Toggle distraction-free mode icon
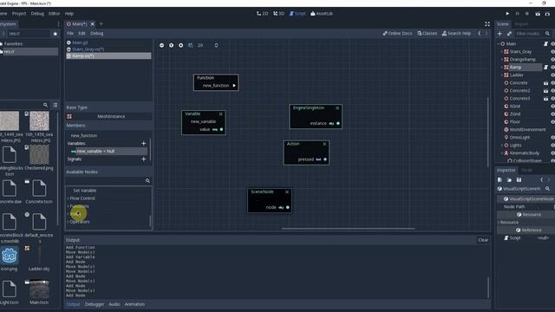The height and width of the screenshot is (312, 555). pyautogui.click(x=487, y=23)
